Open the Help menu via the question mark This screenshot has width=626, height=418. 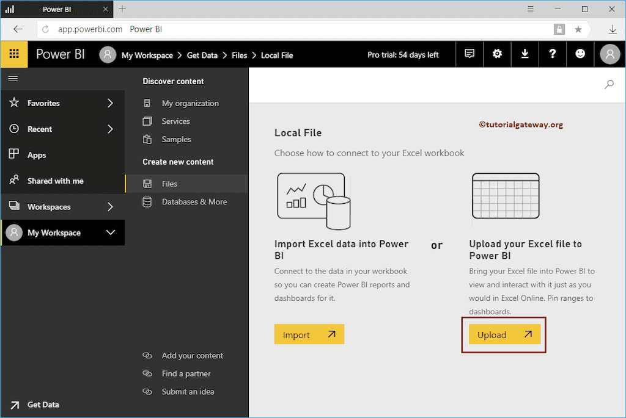tap(552, 54)
